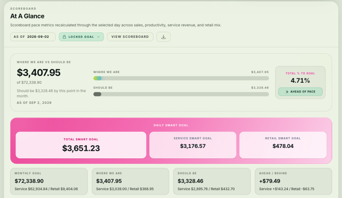Select the Retail Smart Goal card
342x198 pixels.
283,145
